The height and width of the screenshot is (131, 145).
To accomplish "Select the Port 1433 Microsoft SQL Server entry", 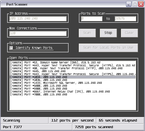I will 73,83.
